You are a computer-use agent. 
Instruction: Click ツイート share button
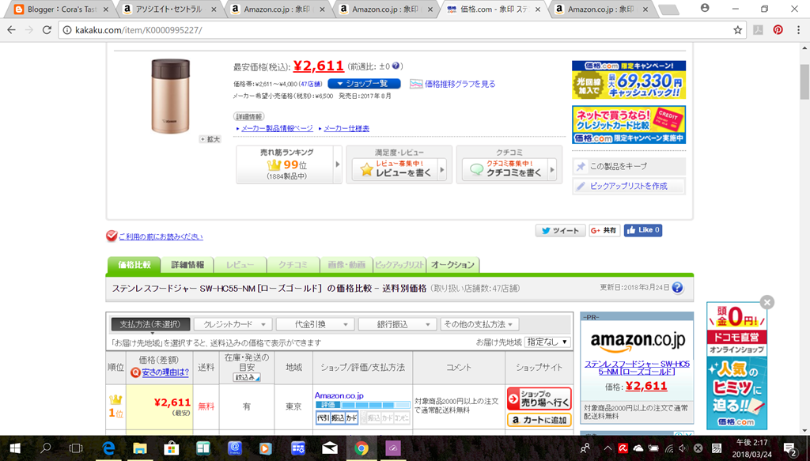[x=561, y=231]
